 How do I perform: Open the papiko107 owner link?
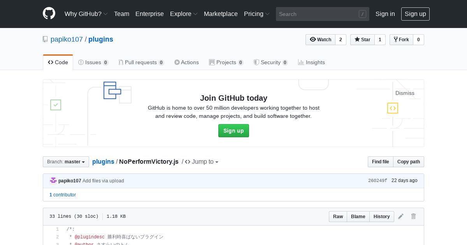(x=67, y=39)
